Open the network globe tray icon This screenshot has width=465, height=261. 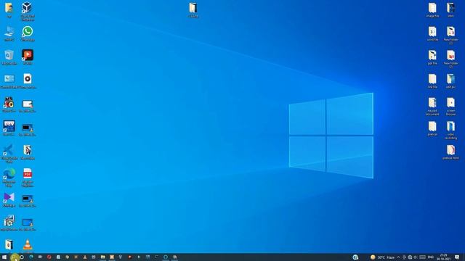[x=410, y=257]
